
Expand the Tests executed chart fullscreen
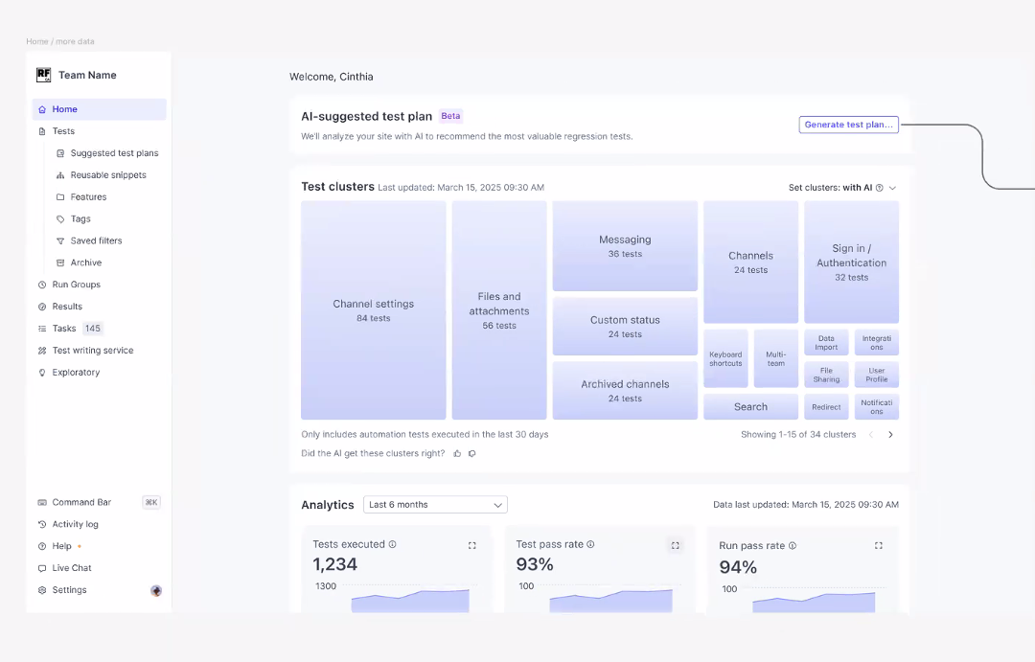click(471, 545)
